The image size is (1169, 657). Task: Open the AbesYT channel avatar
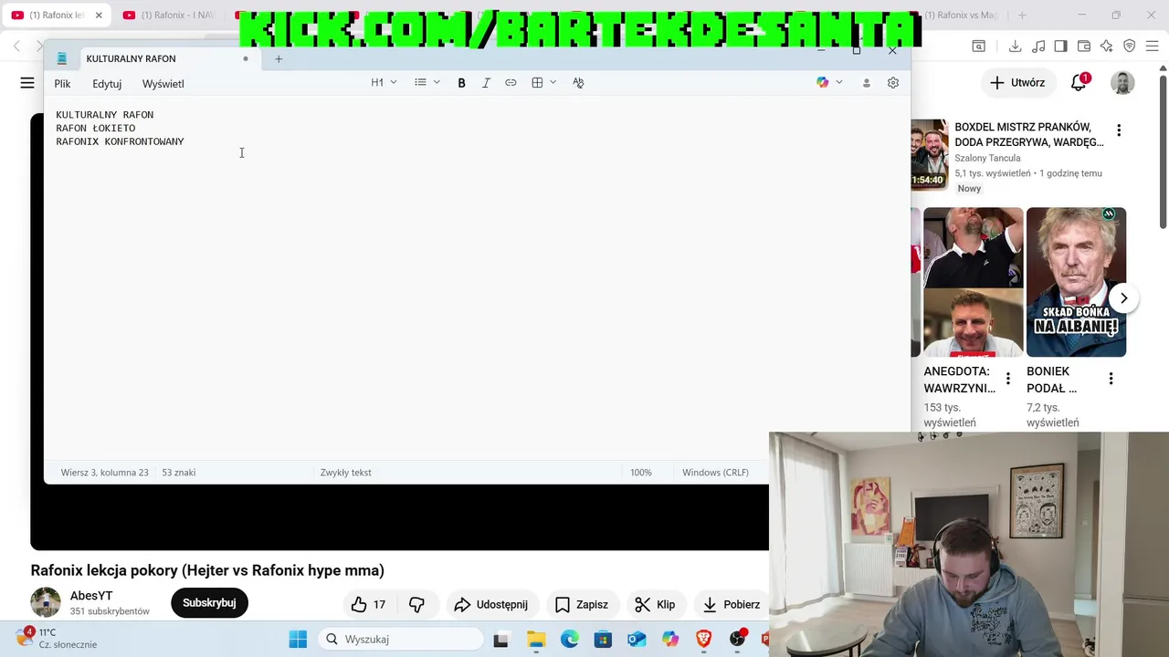pos(46,602)
